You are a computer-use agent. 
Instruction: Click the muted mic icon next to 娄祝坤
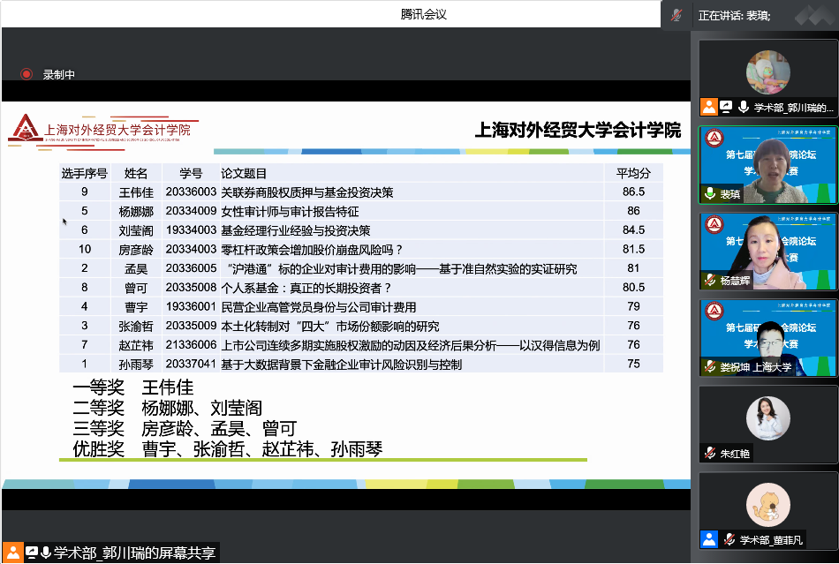709,367
